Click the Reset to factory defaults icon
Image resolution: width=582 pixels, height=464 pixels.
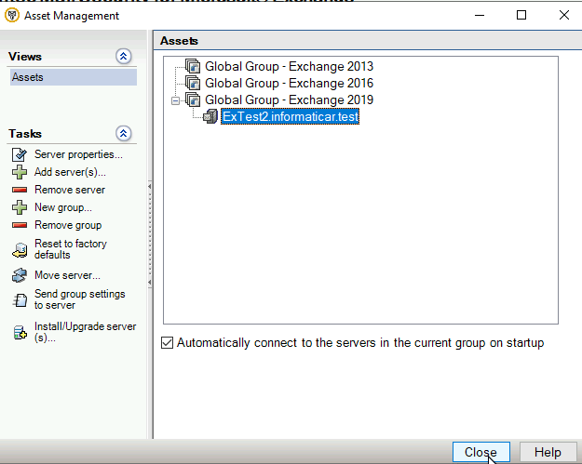(20, 250)
